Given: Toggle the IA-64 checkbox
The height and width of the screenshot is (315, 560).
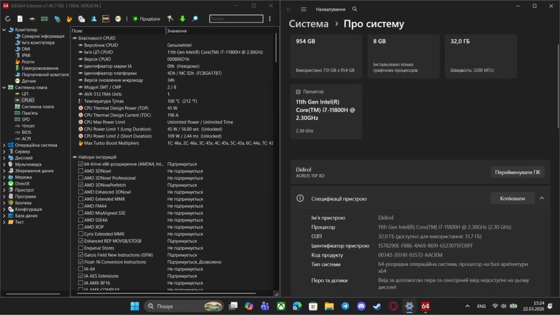Looking at the screenshot, I should [81, 269].
